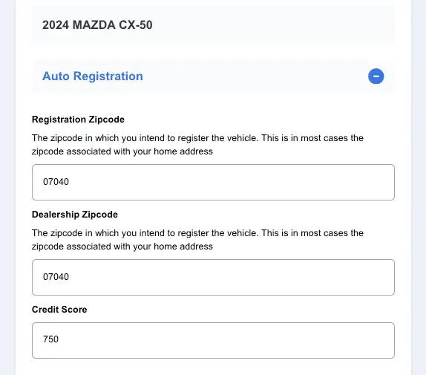Click the description under Dealership Zipcode

coord(197,240)
